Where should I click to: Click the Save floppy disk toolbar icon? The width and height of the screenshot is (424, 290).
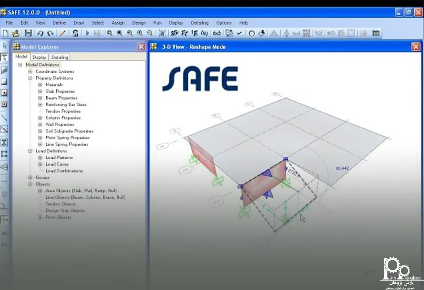(28, 33)
